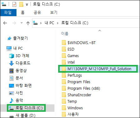Viewport: 140px width, 118px height.
Task: Click 로컬 디스크 (C:) breadcrumb in address bar
Action: tap(75, 23)
